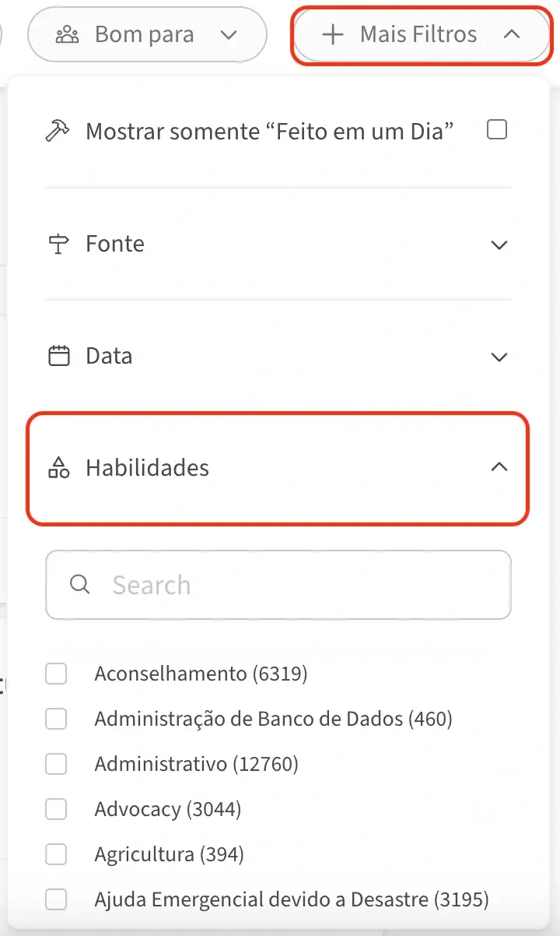The height and width of the screenshot is (936, 560).
Task: Expand the Data filter chevron
Action: coord(499,357)
